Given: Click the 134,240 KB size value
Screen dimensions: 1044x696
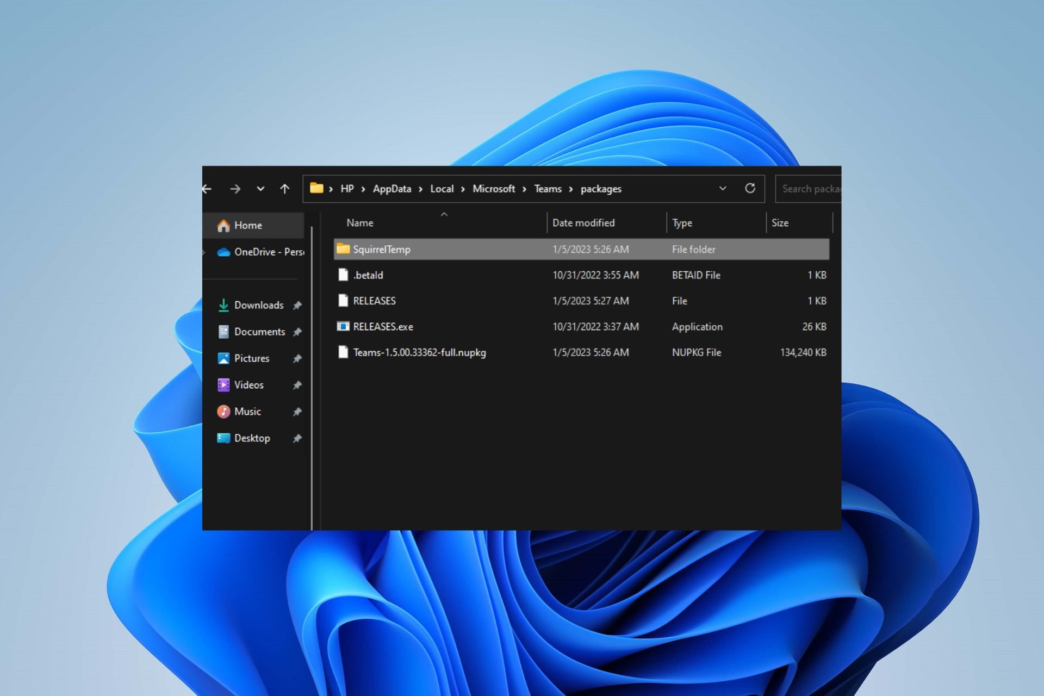Looking at the screenshot, I should pyautogui.click(x=803, y=352).
